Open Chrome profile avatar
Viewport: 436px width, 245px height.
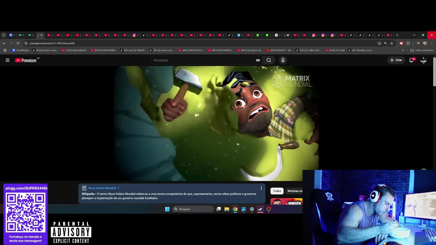tap(425, 43)
